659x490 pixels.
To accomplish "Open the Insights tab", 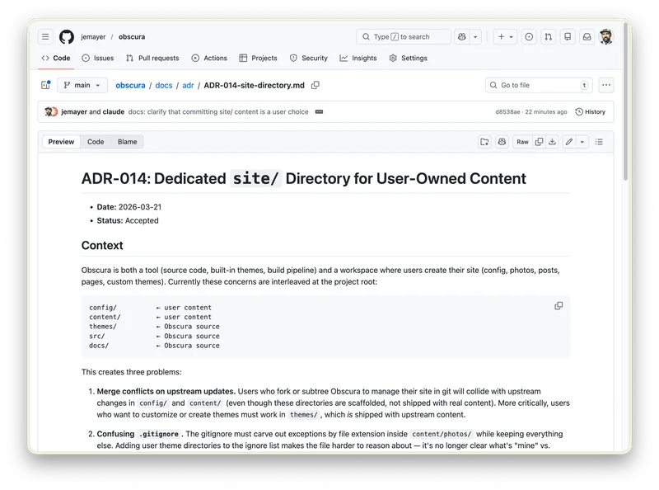I will 358,59.
